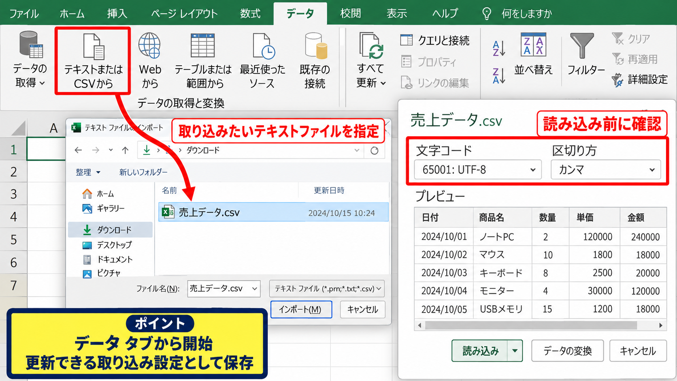Expand the 整理 organize menu

(88, 172)
